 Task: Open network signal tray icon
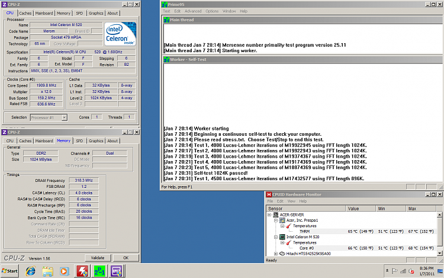click(403, 271)
